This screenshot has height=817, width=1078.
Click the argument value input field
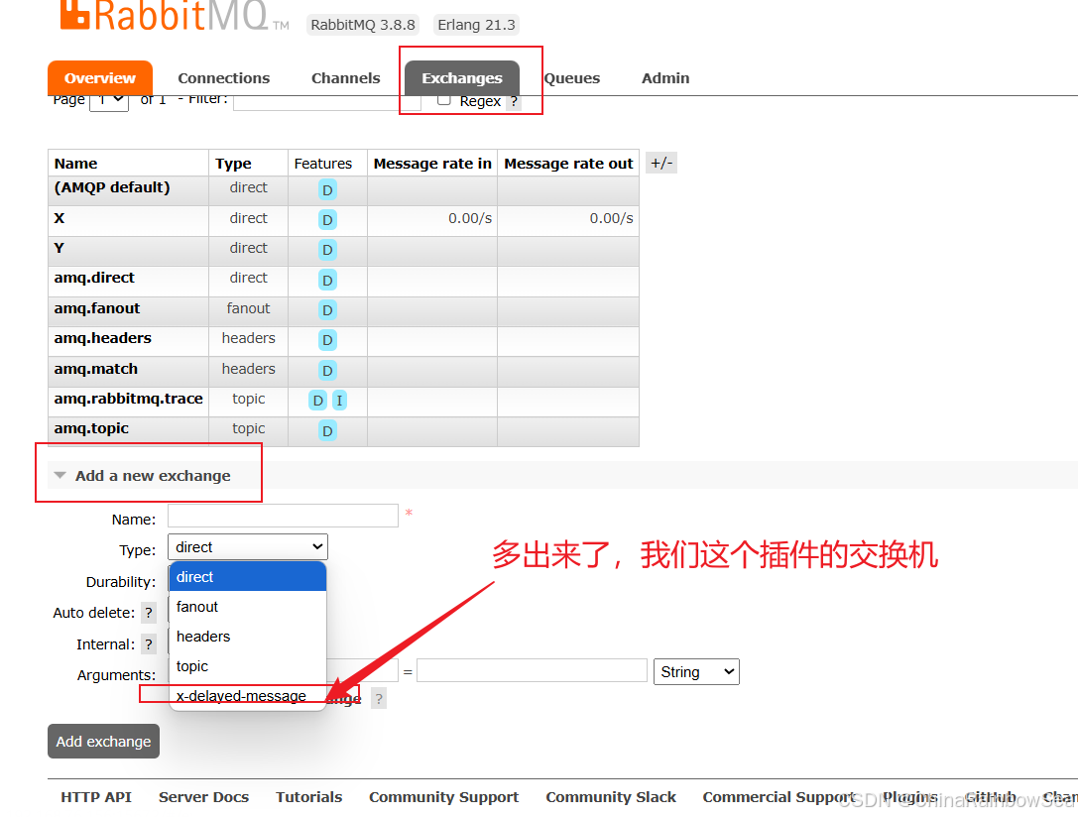click(533, 670)
